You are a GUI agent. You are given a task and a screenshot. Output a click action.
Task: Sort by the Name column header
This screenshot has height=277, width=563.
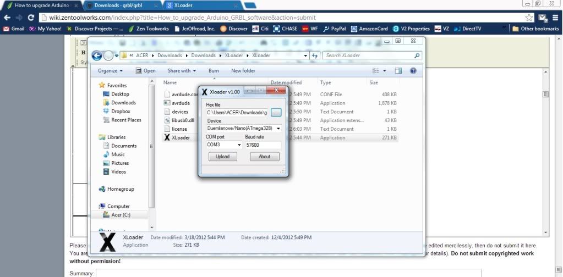170,82
